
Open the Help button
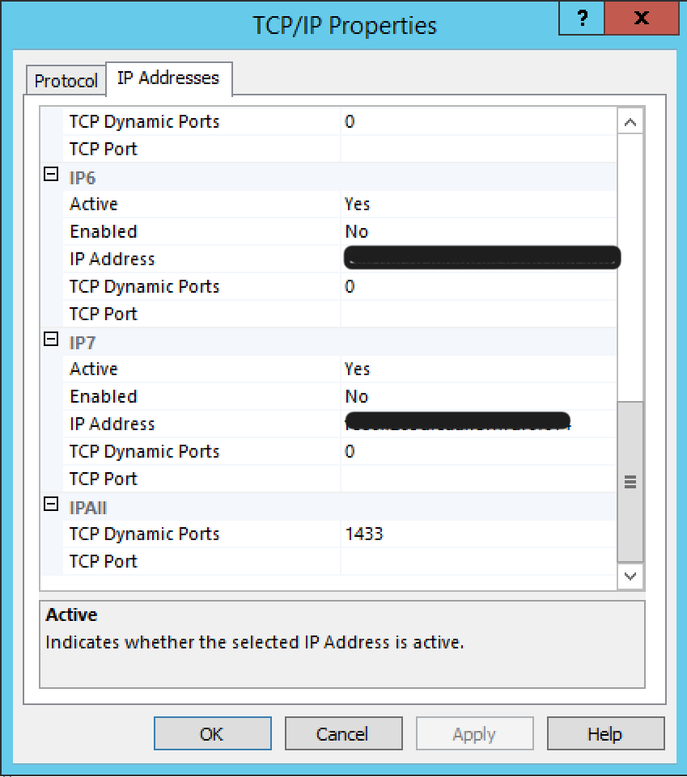(605, 734)
